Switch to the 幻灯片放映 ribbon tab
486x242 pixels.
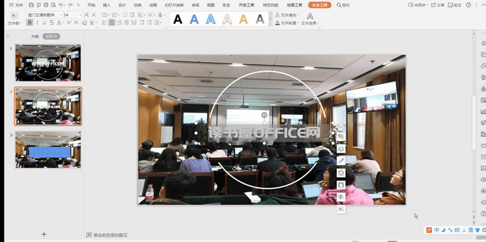point(174,5)
